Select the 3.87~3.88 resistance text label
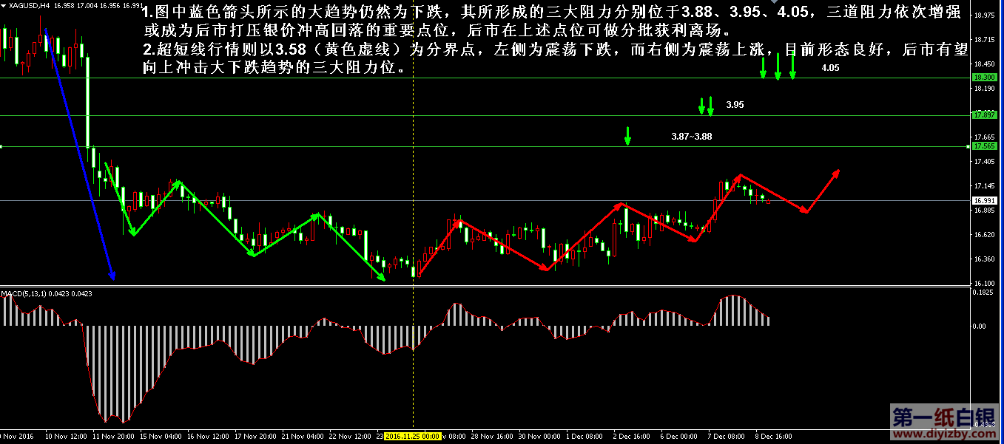 click(692, 137)
